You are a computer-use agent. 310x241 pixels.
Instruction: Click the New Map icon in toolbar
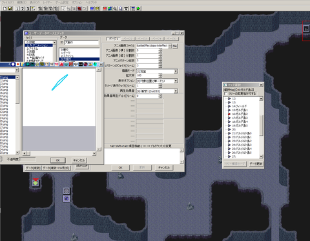coord(5,8)
